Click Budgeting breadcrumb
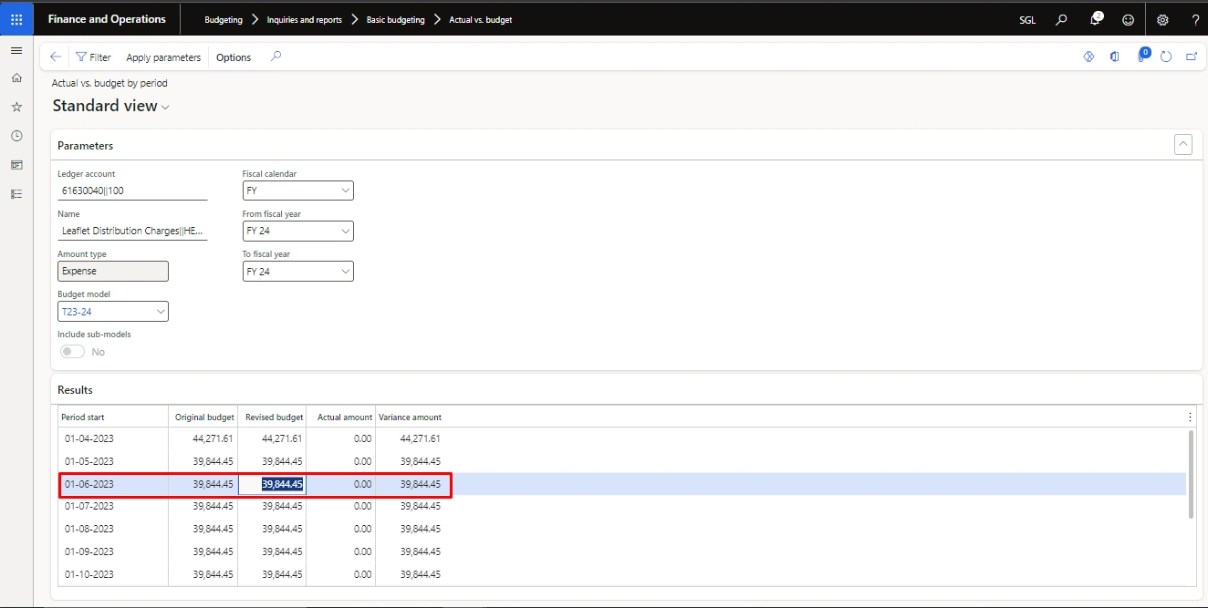 pos(224,19)
